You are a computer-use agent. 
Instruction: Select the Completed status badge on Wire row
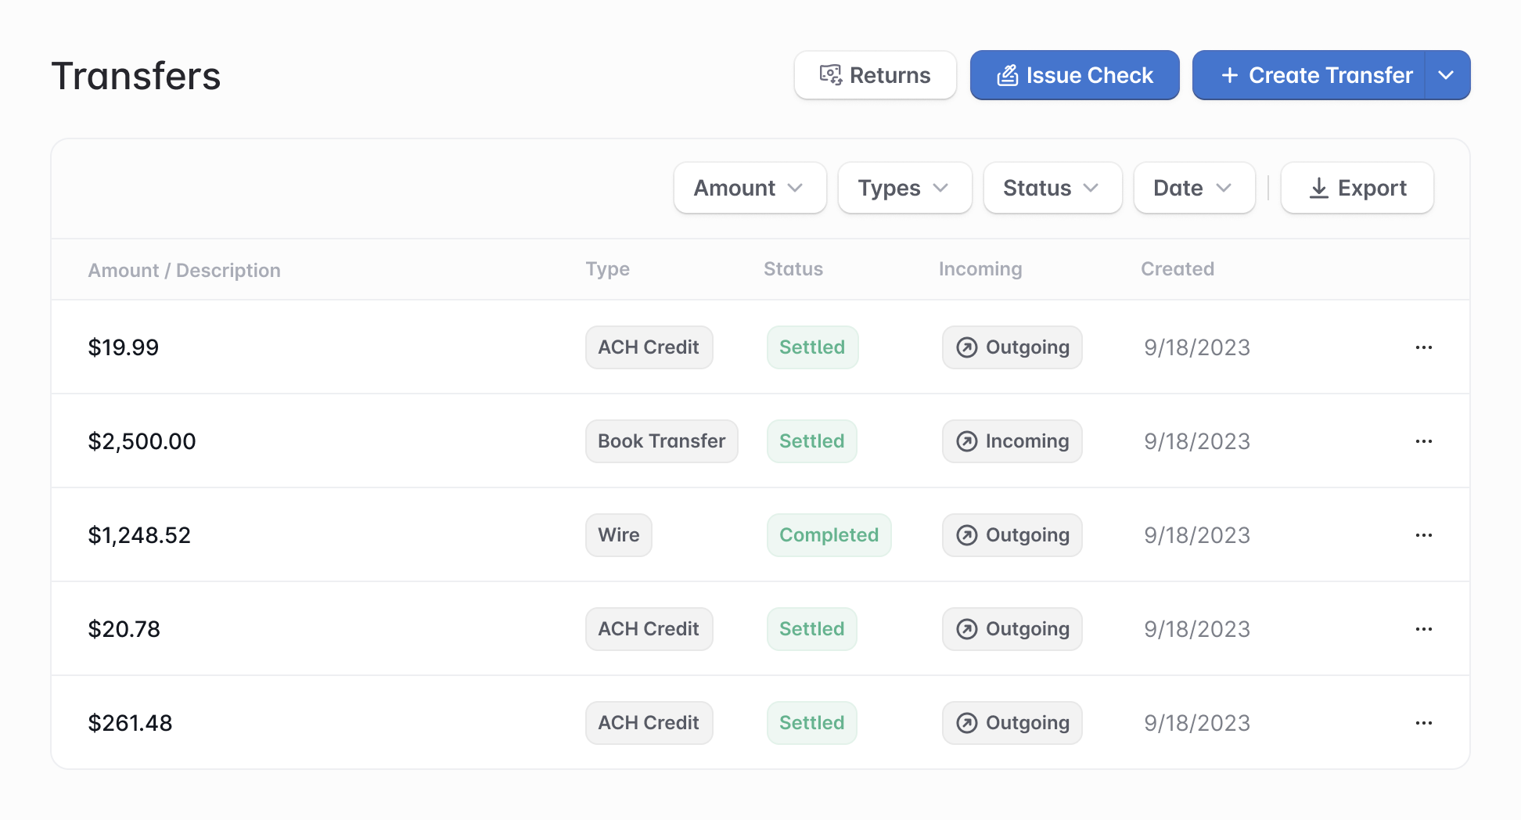829,535
